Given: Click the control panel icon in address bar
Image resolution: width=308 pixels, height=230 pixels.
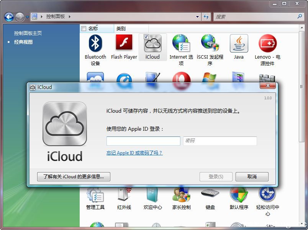Looking at the screenshot, I should pyautogui.click(x=34, y=16).
